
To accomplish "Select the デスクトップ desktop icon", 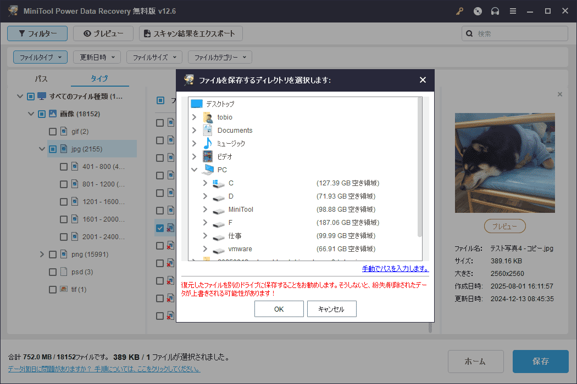I will tap(197, 104).
